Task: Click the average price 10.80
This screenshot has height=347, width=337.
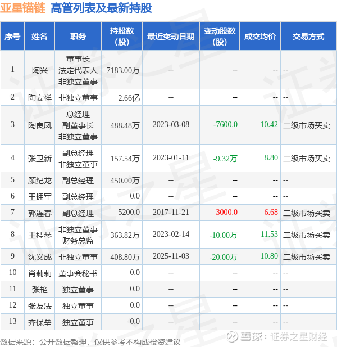Action: coord(269,256)
